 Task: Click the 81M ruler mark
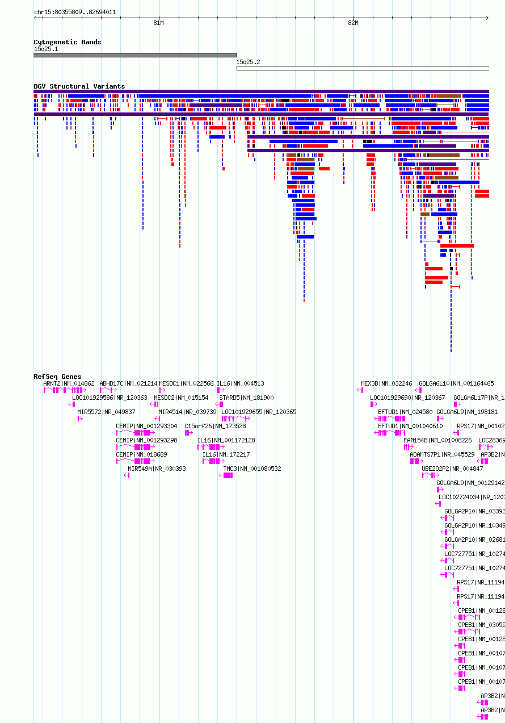[158, 23]
